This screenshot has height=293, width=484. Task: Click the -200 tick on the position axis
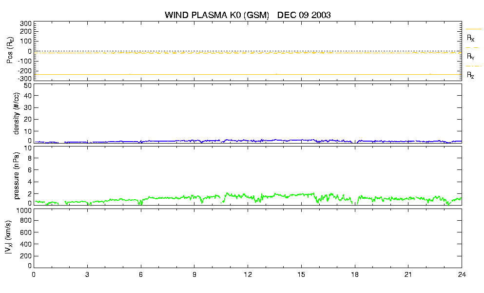24,70
